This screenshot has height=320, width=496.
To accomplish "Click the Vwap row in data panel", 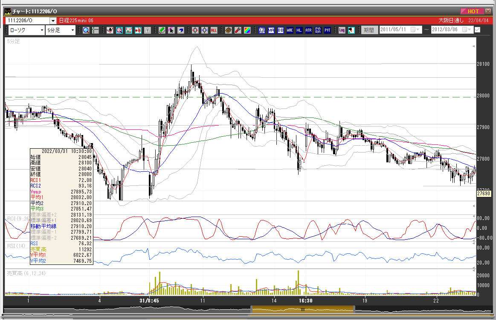I will 61,192.
